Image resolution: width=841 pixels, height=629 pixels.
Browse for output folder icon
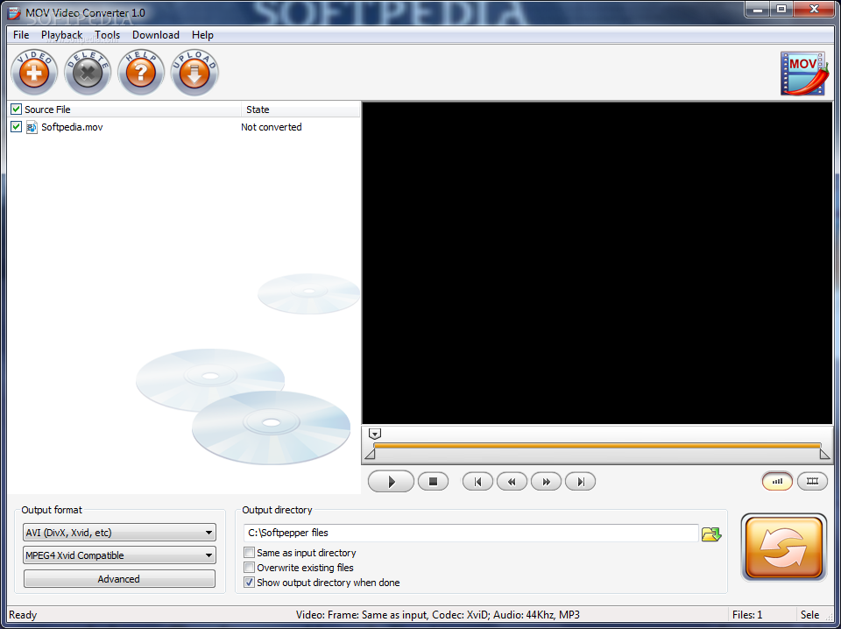(x=711, y=534)
